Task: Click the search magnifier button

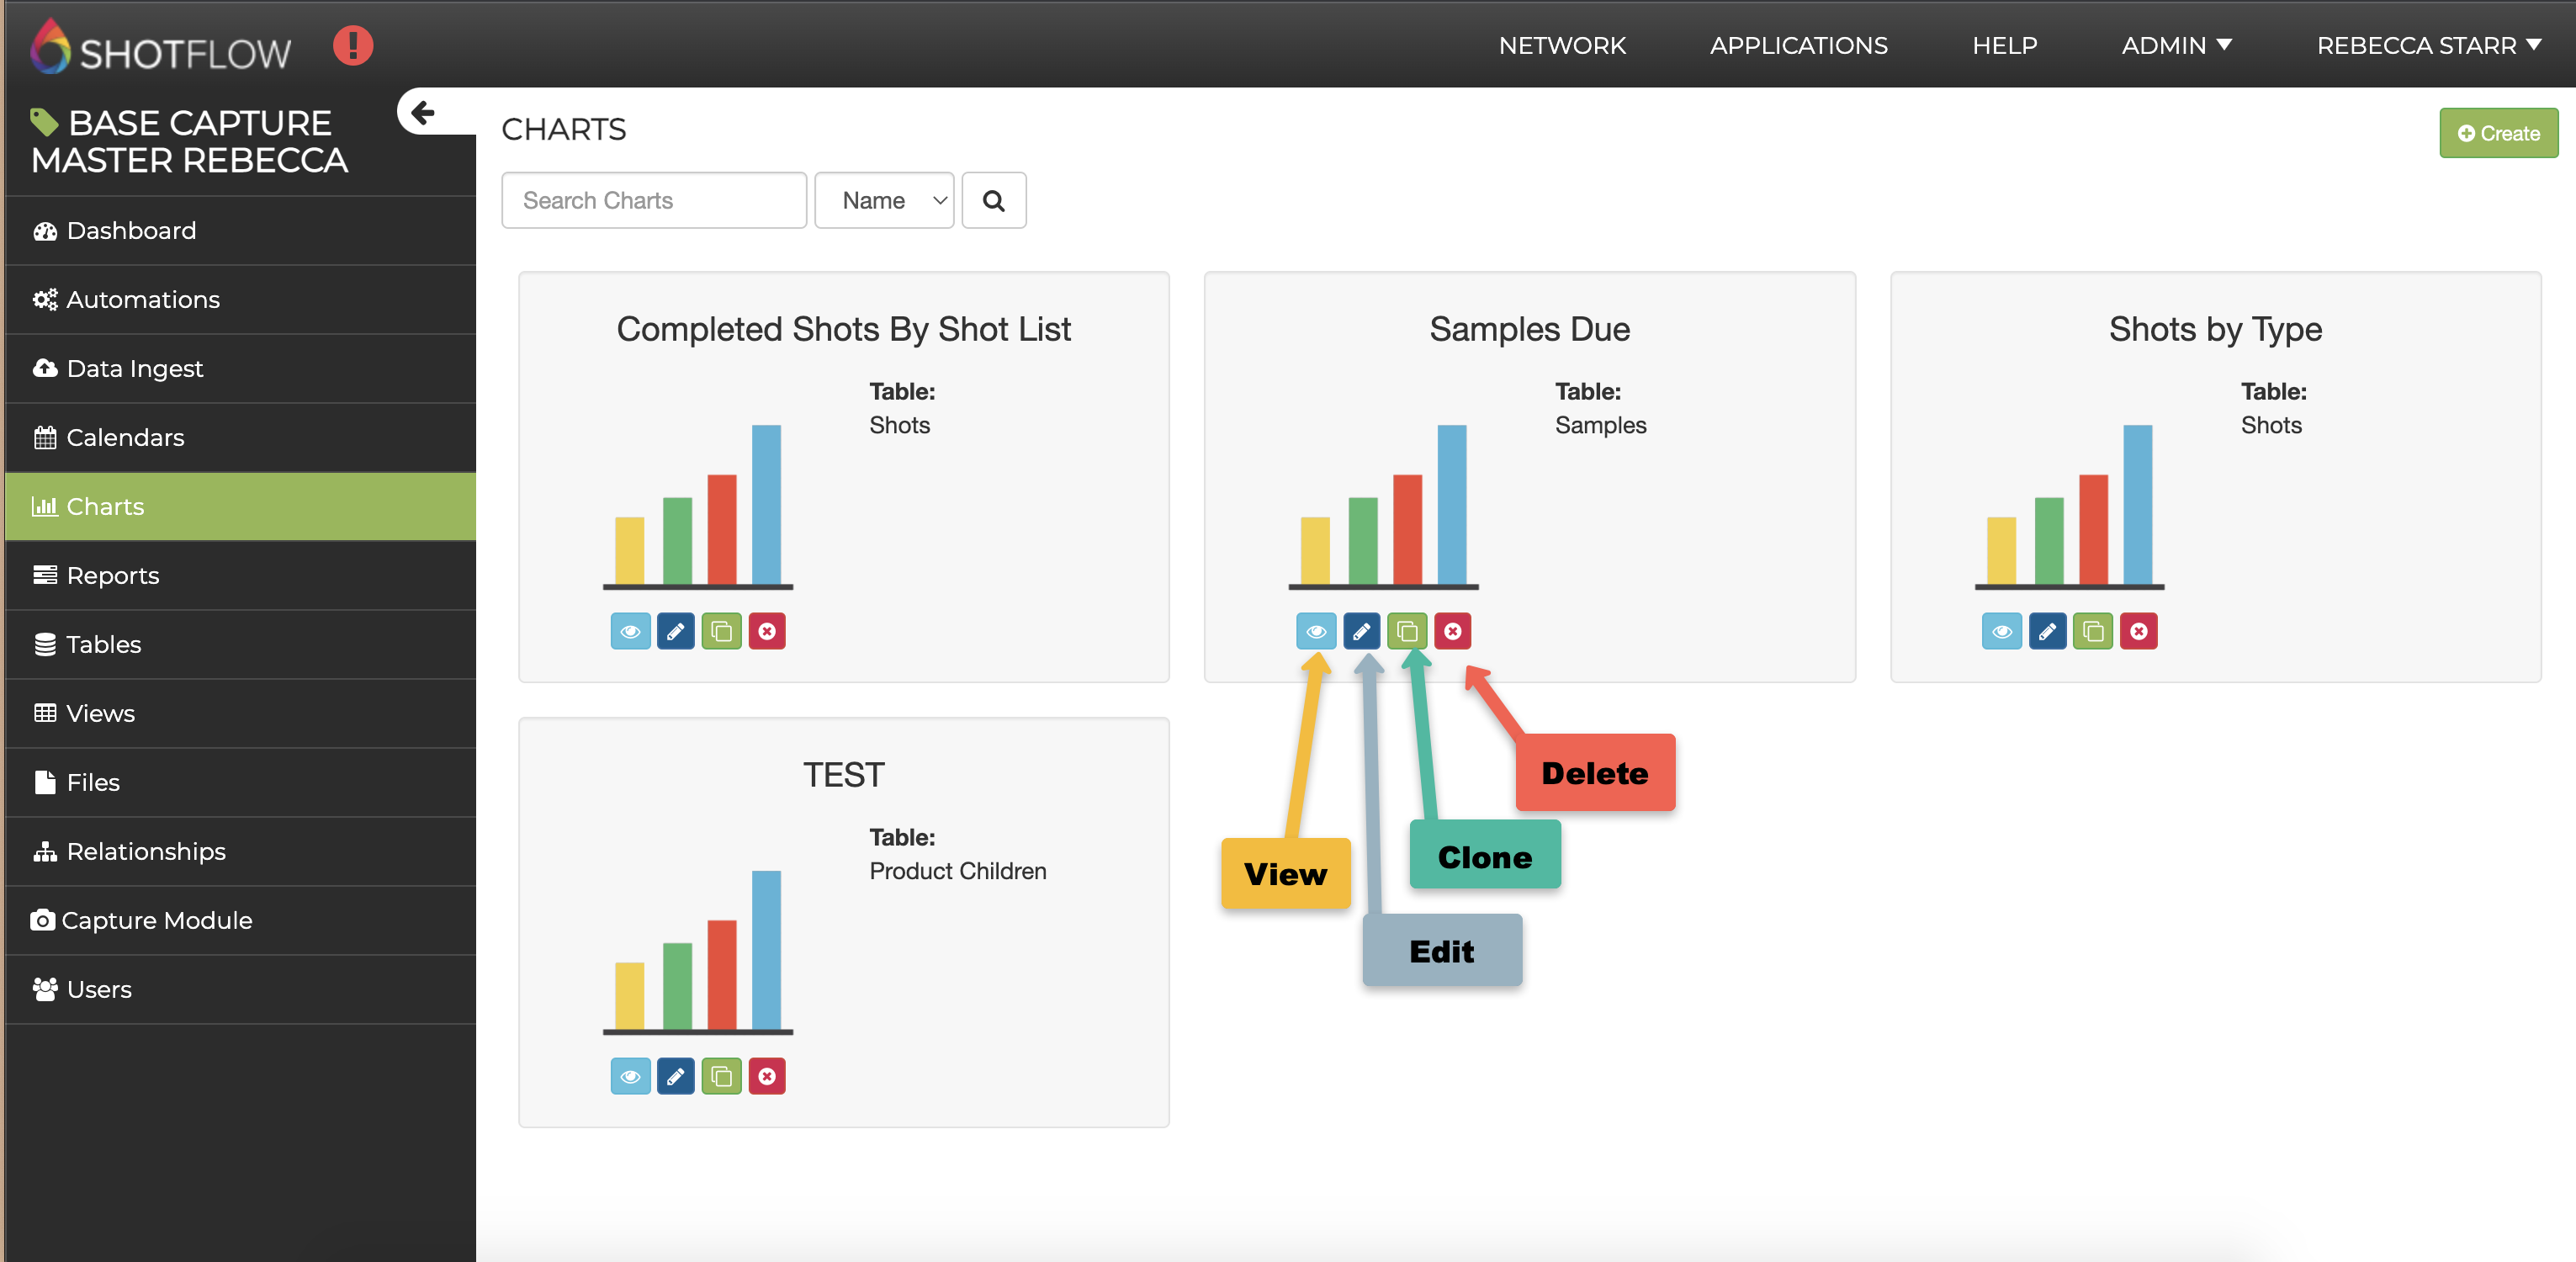Action: pos(993,201)
